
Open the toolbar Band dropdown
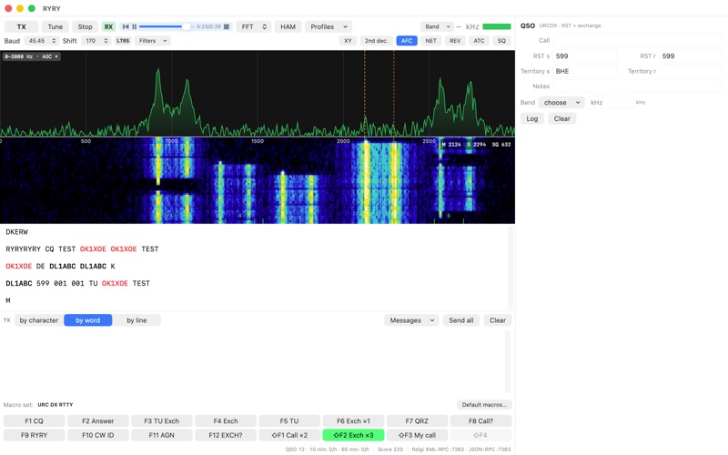coord(437,26)
